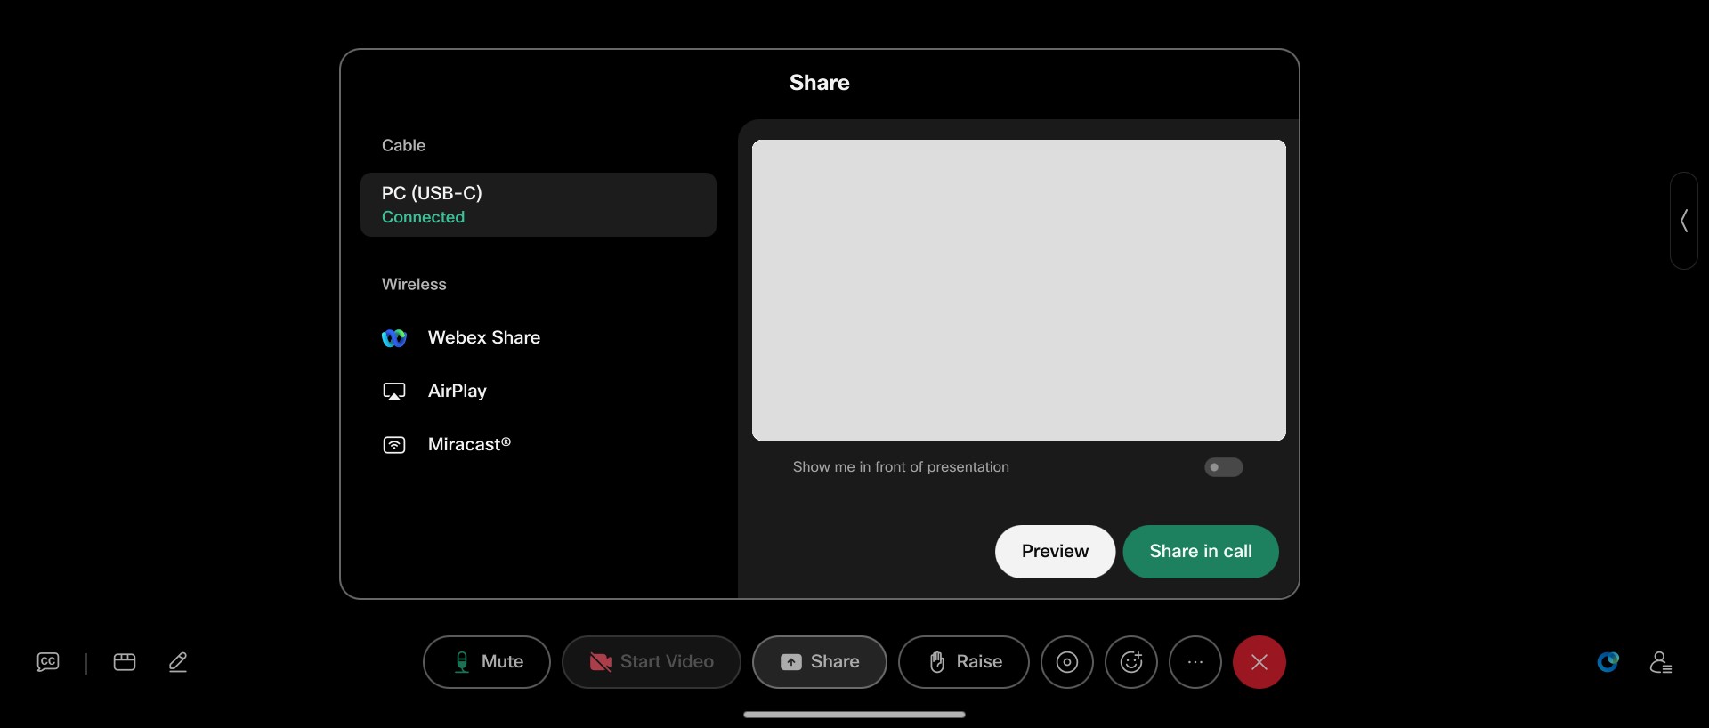
Task: Open reactions smiley icon
Action: [1131, 661]
